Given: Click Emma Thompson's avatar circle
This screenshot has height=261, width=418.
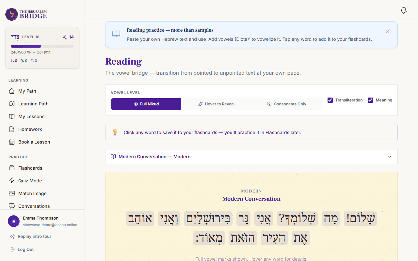Looking at the screenshot, I should tap(14, 221).
